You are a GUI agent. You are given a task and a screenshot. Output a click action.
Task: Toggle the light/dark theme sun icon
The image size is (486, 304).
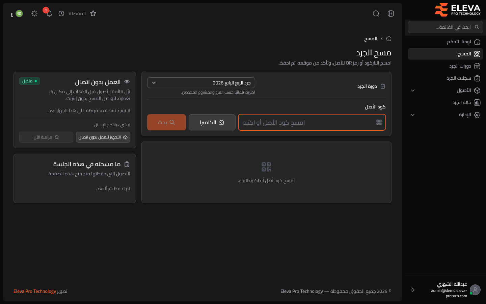tap(34, 14)
